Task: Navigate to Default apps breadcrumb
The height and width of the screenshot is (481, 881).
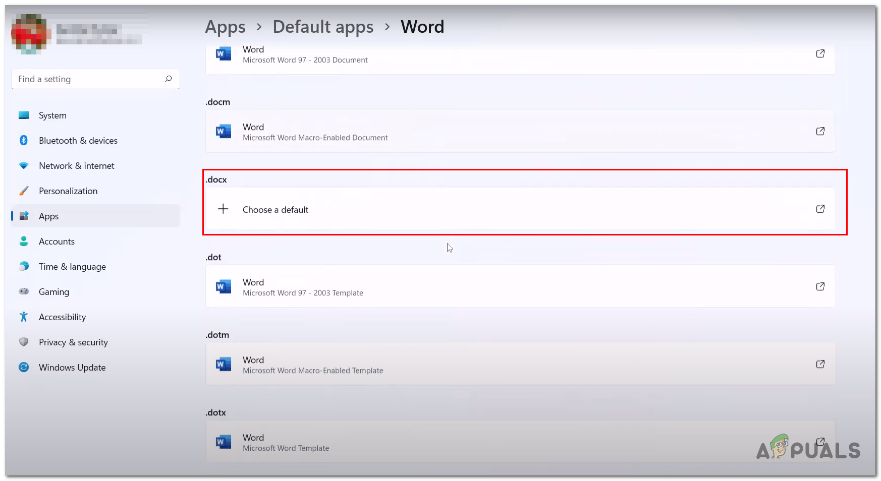Action: tap(323, 27)
